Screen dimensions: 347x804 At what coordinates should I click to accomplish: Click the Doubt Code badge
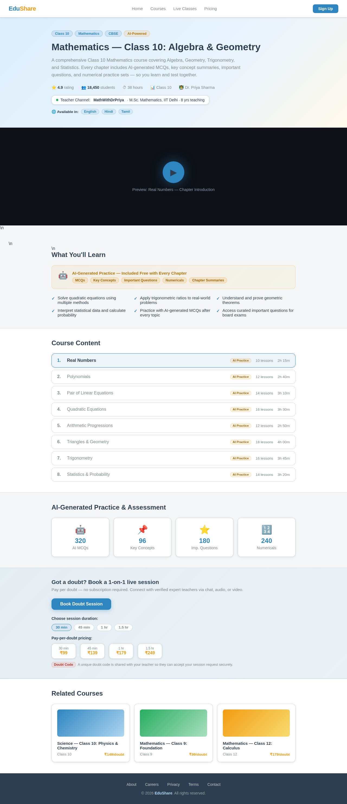tap(63, 664)
